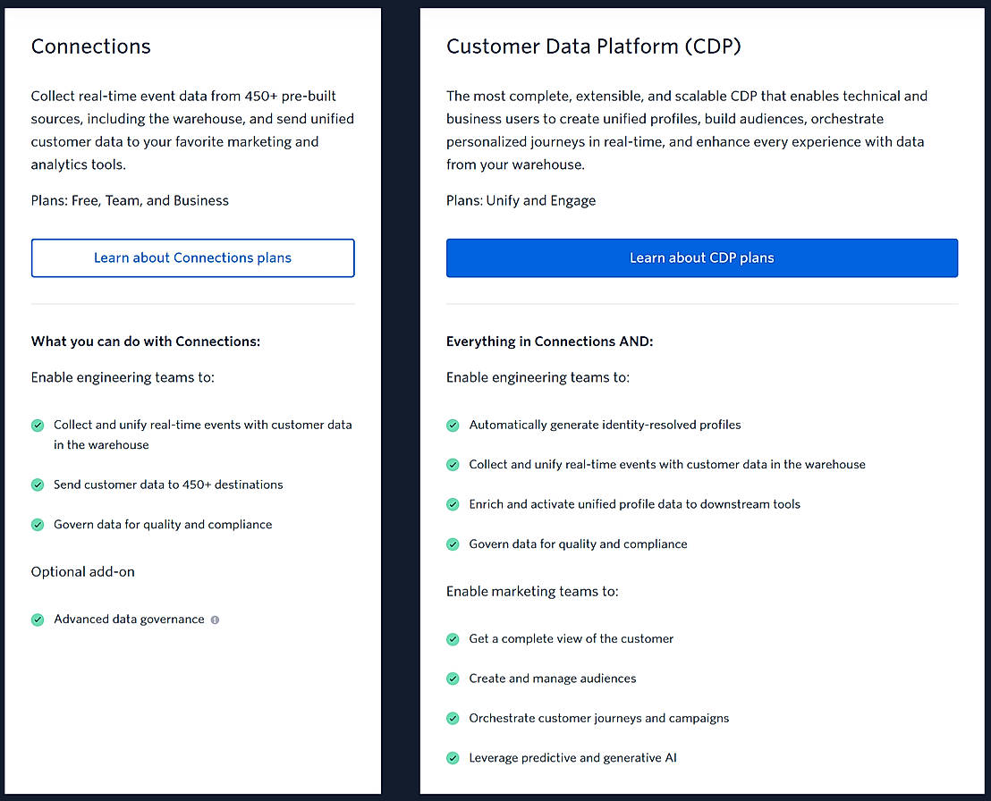Click info icon beside Advanced data governance
The height and width of the screenshot is (801, 991).
point(215,620)
